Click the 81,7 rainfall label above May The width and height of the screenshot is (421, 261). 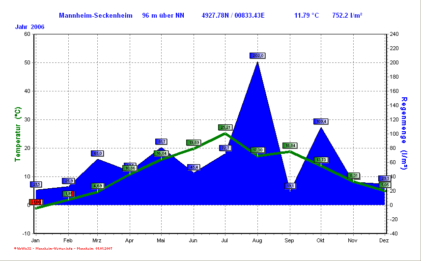[161, 142]
